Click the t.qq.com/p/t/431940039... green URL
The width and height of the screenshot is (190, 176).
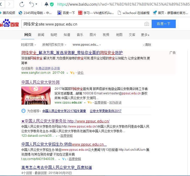pos(39,159)
